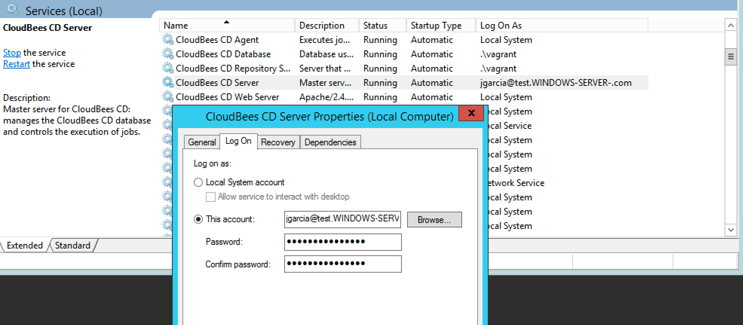Click the Database us... description cell
Viewport: 743px width, 325px height.
click(x=326, y=54)
